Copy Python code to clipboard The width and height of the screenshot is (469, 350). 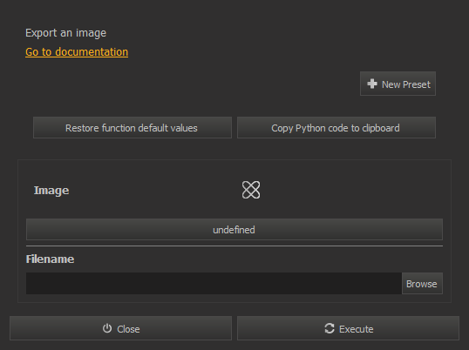click(x=336, y=127)
